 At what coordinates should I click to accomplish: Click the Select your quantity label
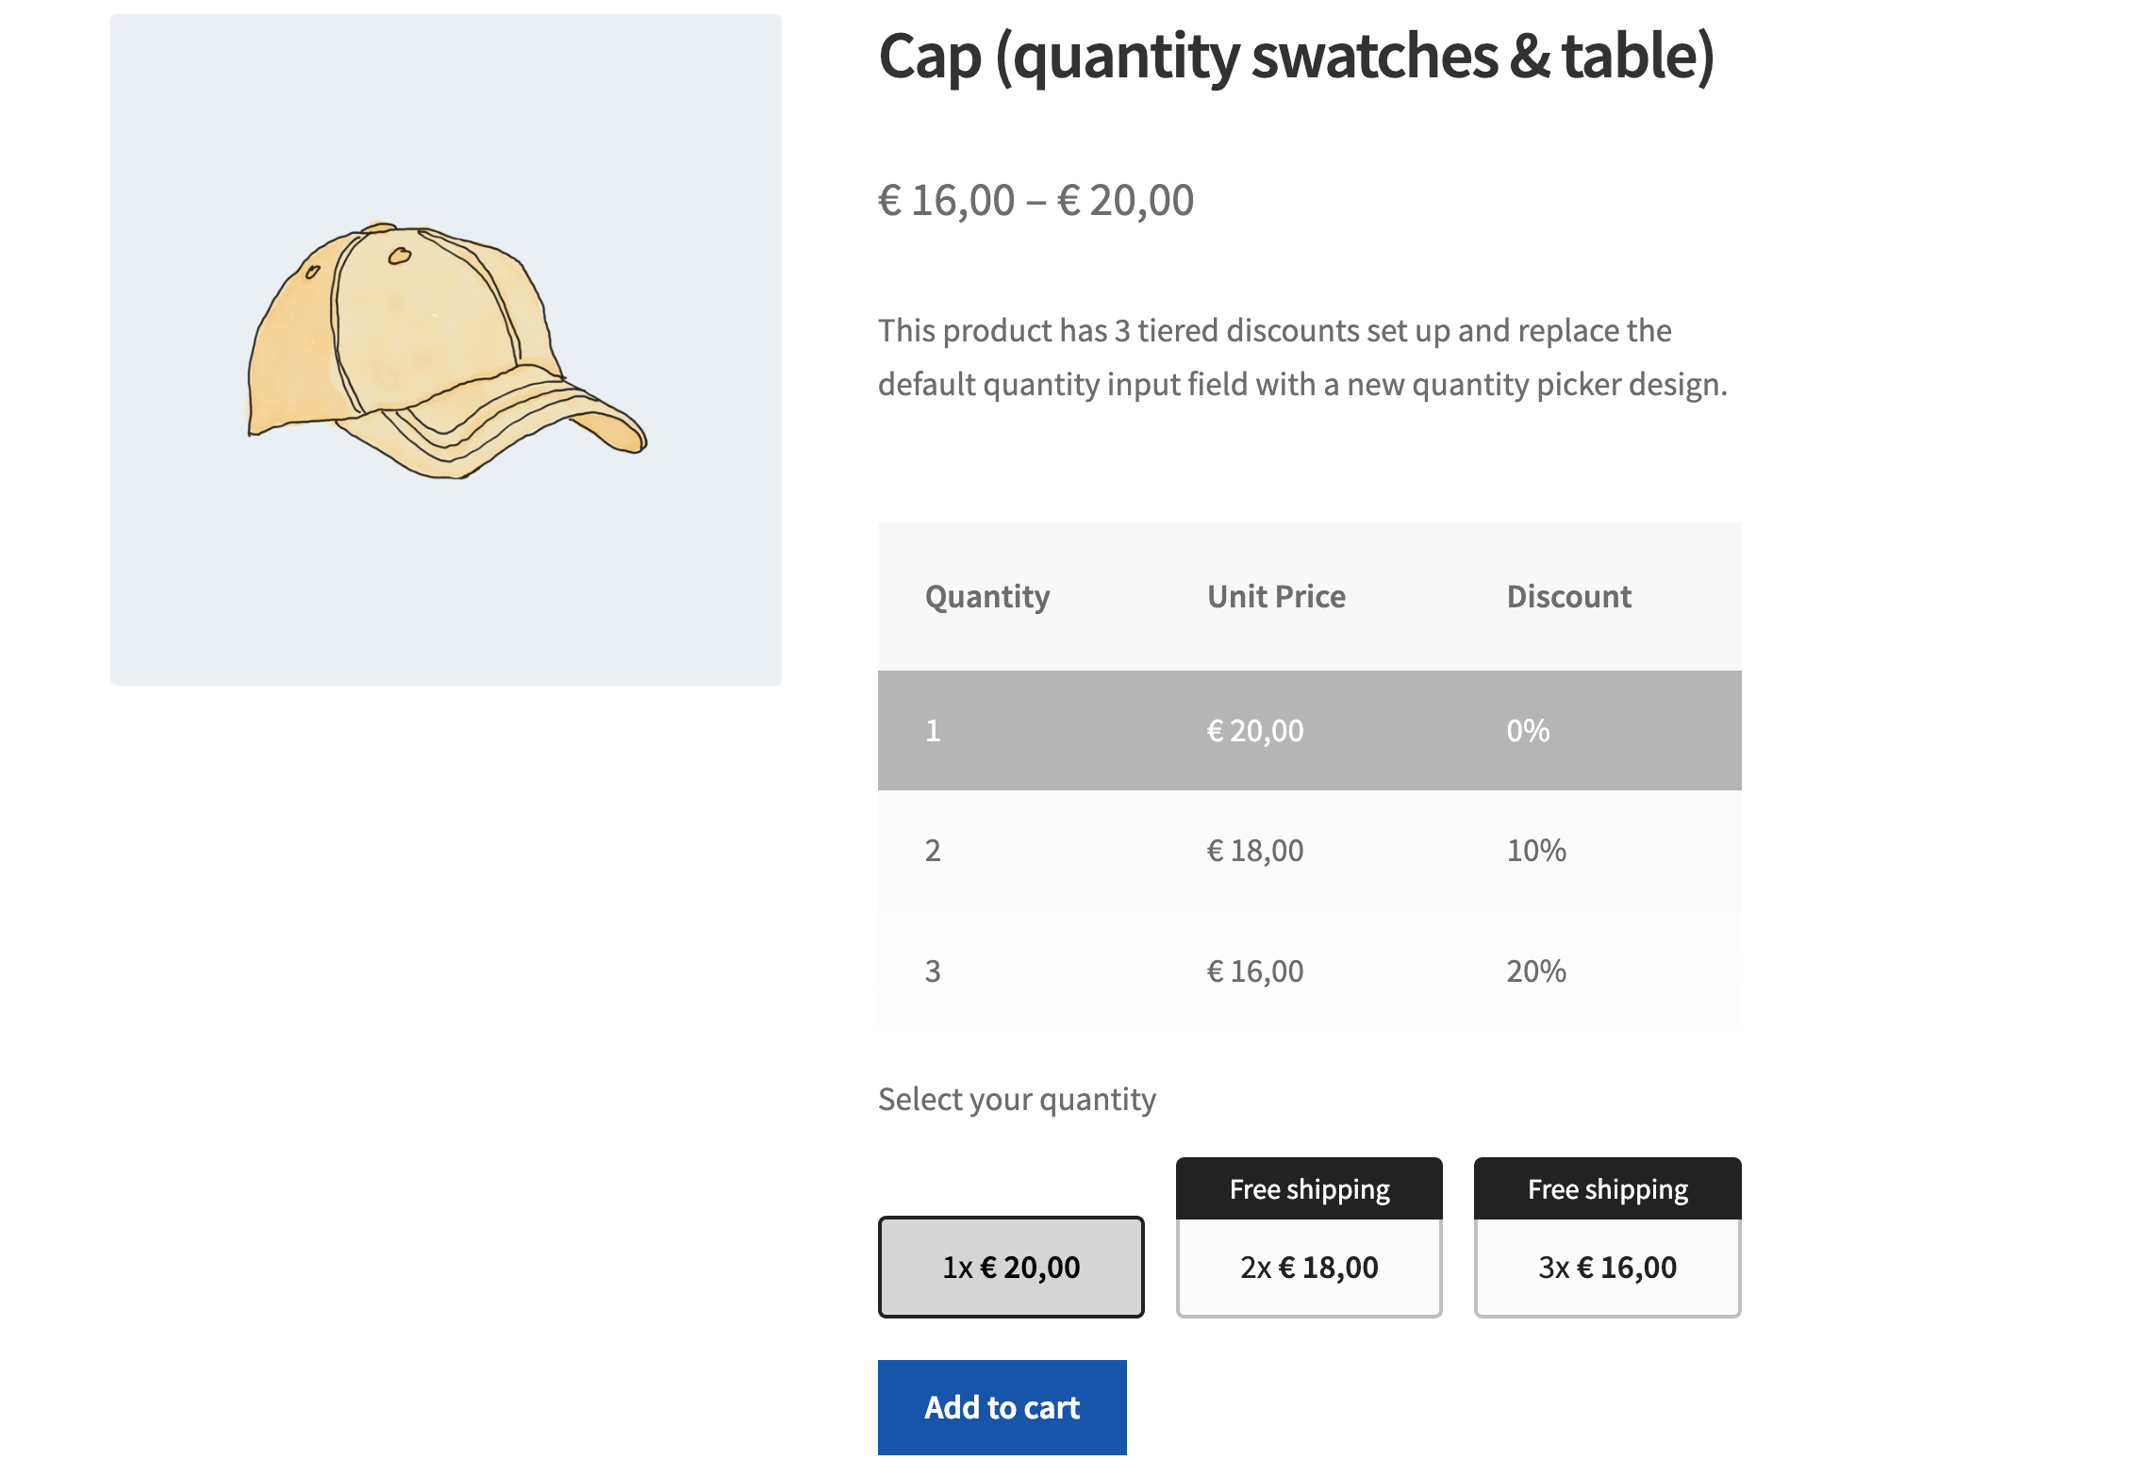[x=1017, y=1099]
